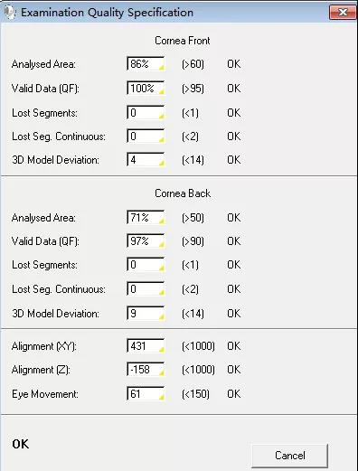Select Cornea Front Valid Data (QF) field
The height and width of the screenshot is (471, 358).
point(146,89)
